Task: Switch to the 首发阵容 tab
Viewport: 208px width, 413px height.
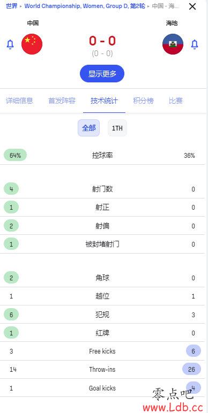Action: tap(62, 101)
